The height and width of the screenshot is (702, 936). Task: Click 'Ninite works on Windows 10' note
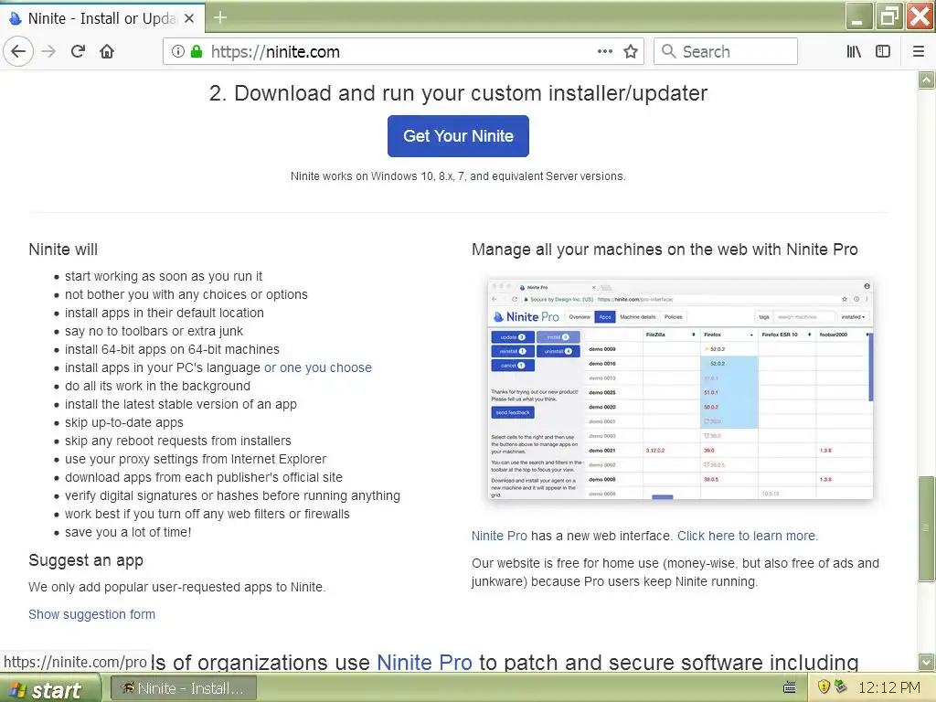458,176
